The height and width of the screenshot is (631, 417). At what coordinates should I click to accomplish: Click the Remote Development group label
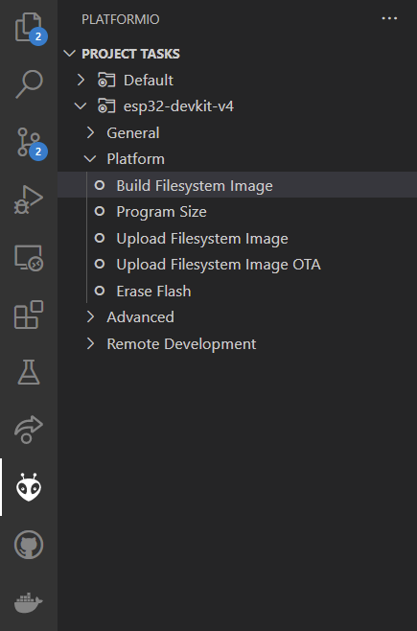[181, 343]
